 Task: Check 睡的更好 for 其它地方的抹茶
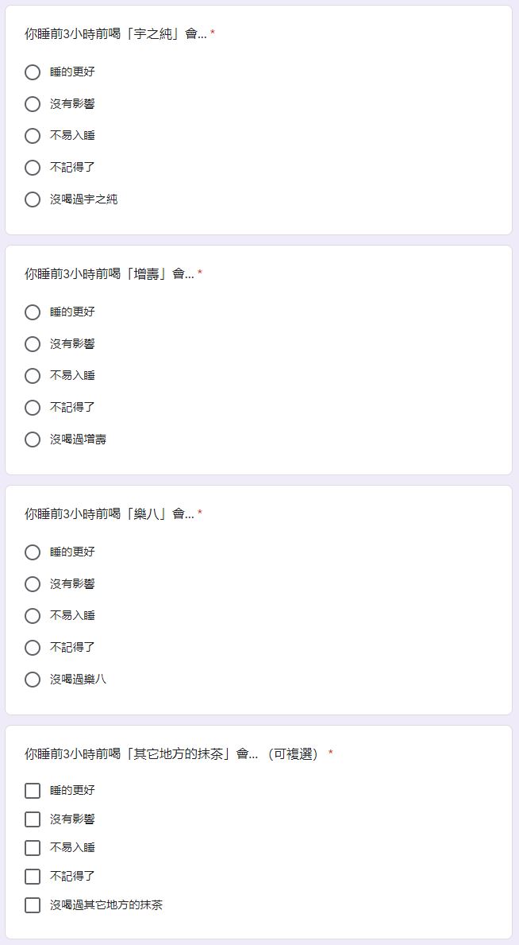33,791
